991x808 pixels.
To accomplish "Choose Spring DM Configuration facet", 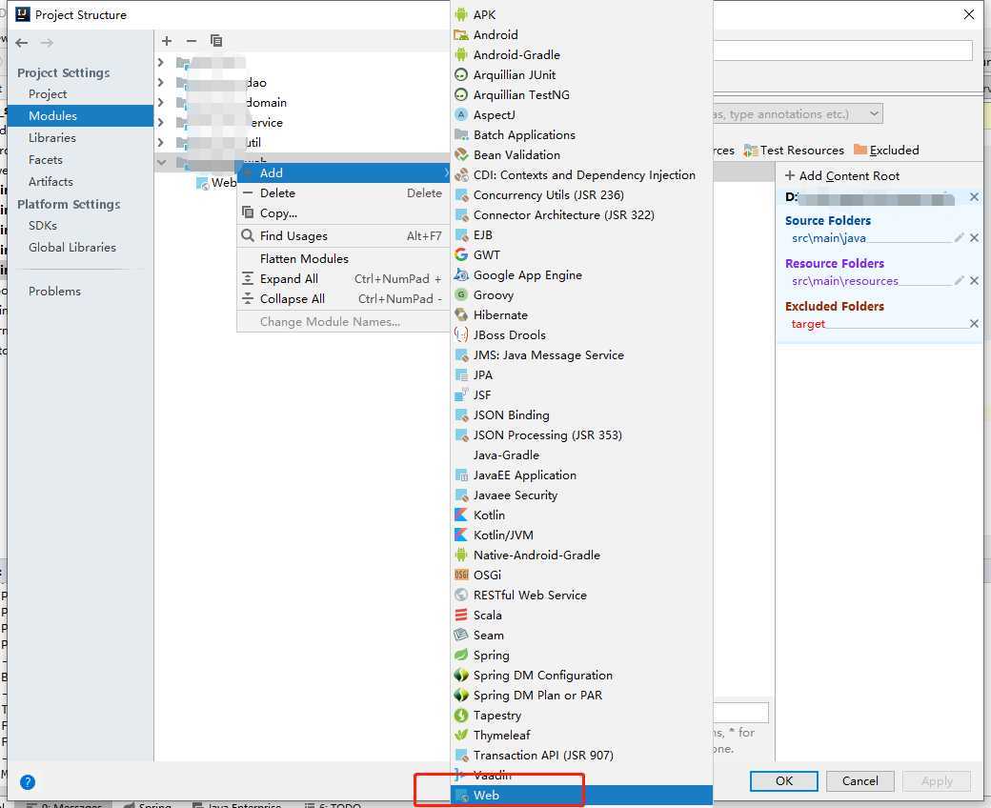I will point(582,676).
